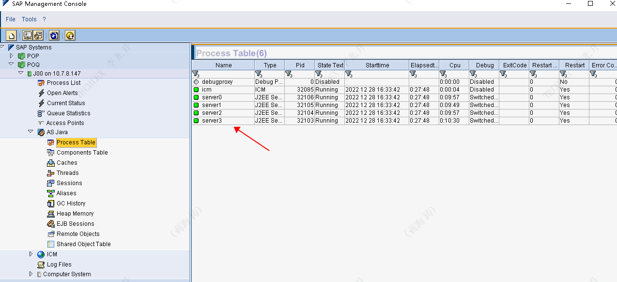Click the green status icon for icm

pyautogui.click(x=196, y=90)
